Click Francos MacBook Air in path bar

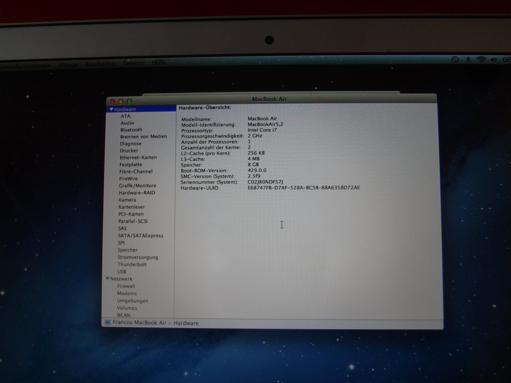[x=139, y=323]
